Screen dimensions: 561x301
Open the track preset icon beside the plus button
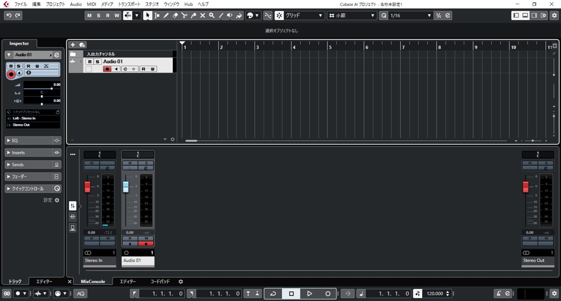pos(82,45)
